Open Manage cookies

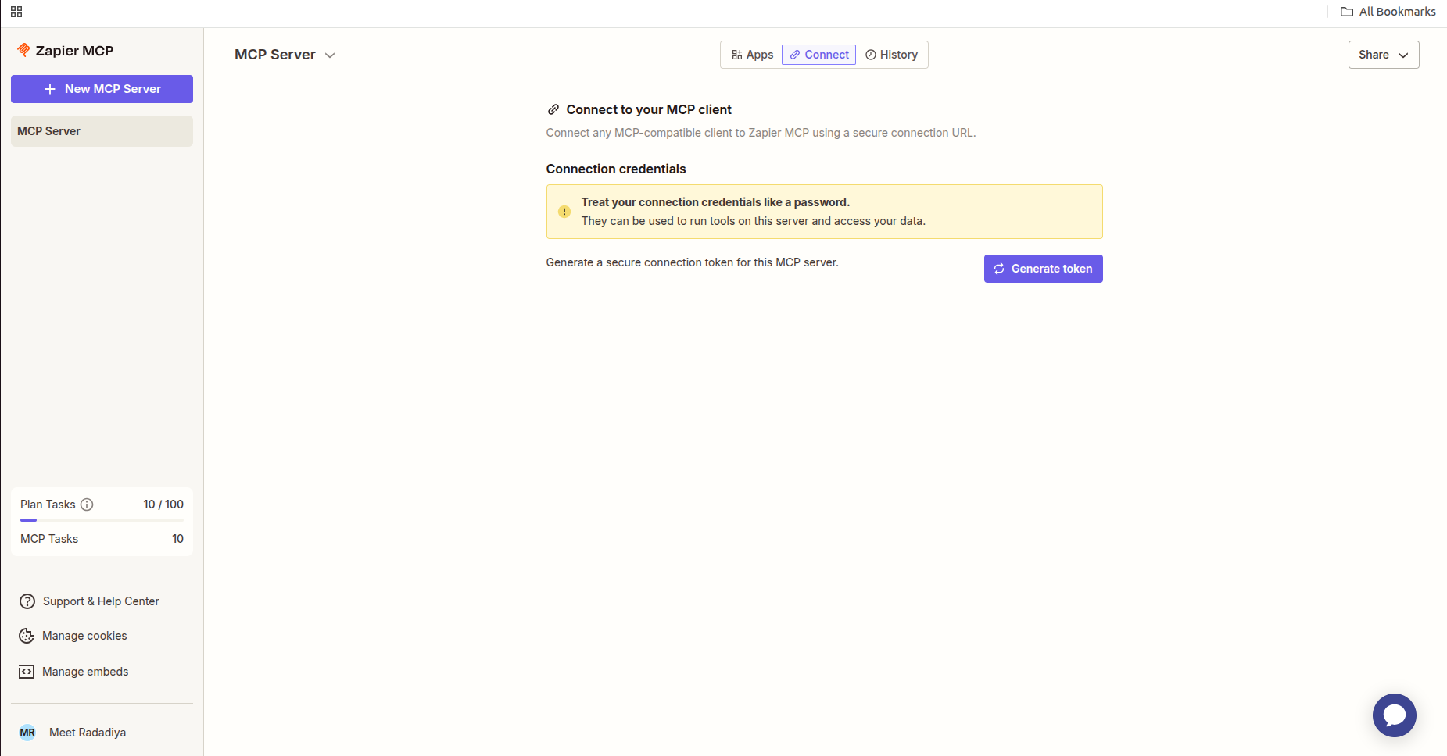click(84, 636)
